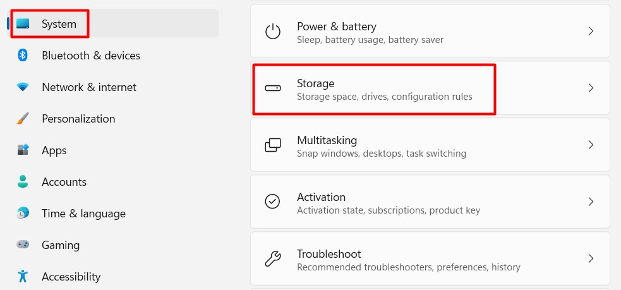Select Bluetooth & devices in sidebar
621x290 pixels.
91,56
